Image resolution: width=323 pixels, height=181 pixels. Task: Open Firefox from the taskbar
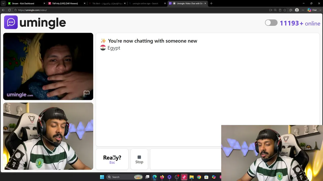162,177
